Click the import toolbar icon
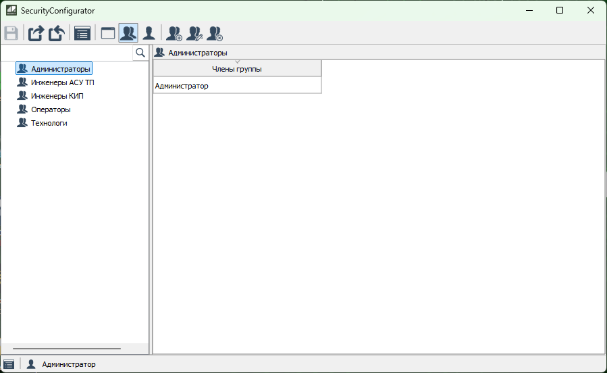 (x=56, y=33)
